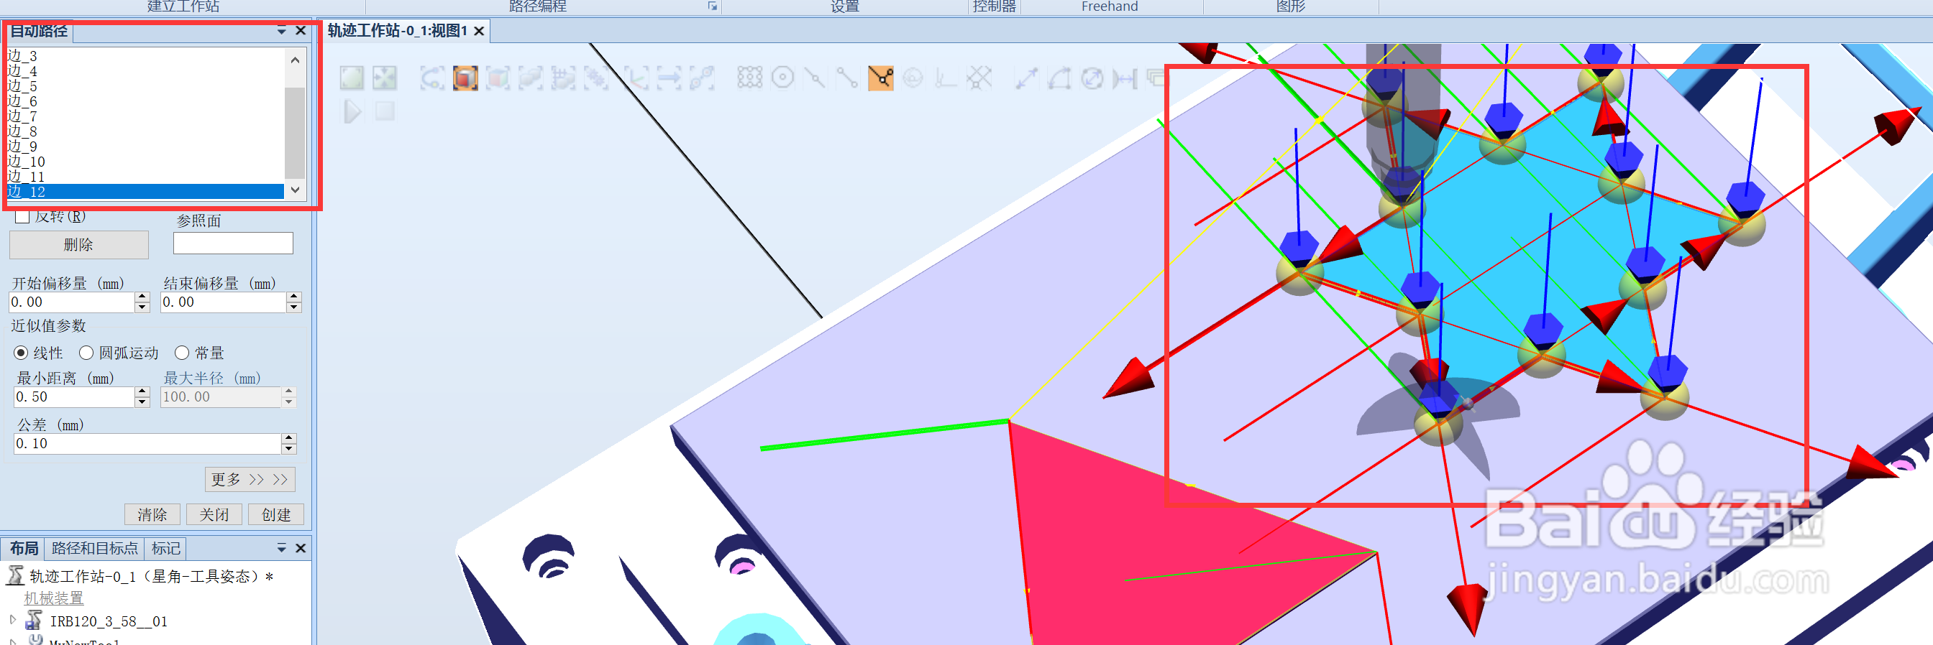This screenshot has width=1933, height=645.
Task: Enable the snap local origin icon
Action: (x=946, y=78)
